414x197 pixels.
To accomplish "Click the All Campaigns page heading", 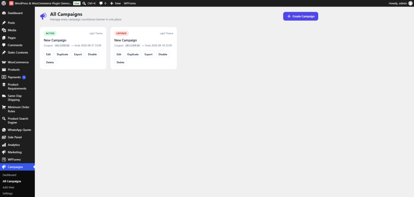I will click(66, 14).
